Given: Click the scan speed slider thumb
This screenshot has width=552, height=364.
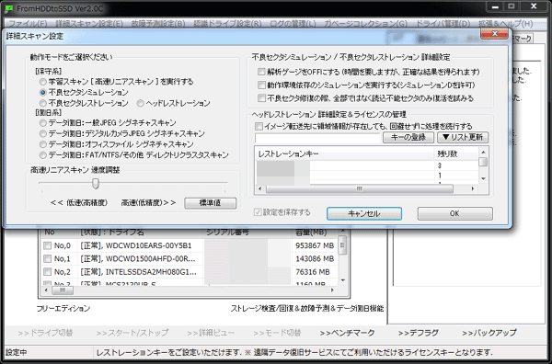Looking at the screenshot, I should click(95, 183).
